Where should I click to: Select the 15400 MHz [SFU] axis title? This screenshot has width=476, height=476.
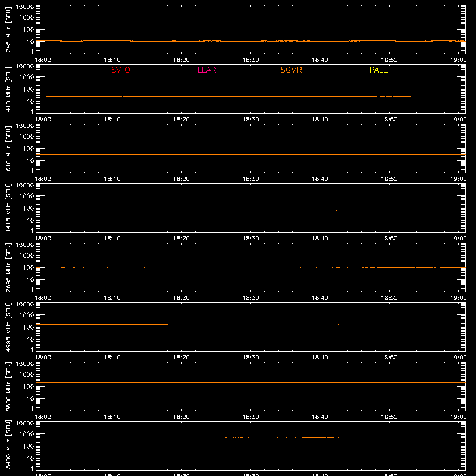(x=8, y=446)
